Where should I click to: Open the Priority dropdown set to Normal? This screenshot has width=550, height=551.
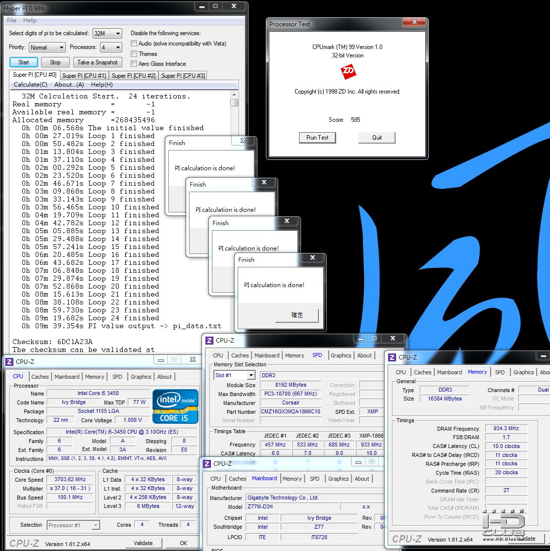[47, 47]
